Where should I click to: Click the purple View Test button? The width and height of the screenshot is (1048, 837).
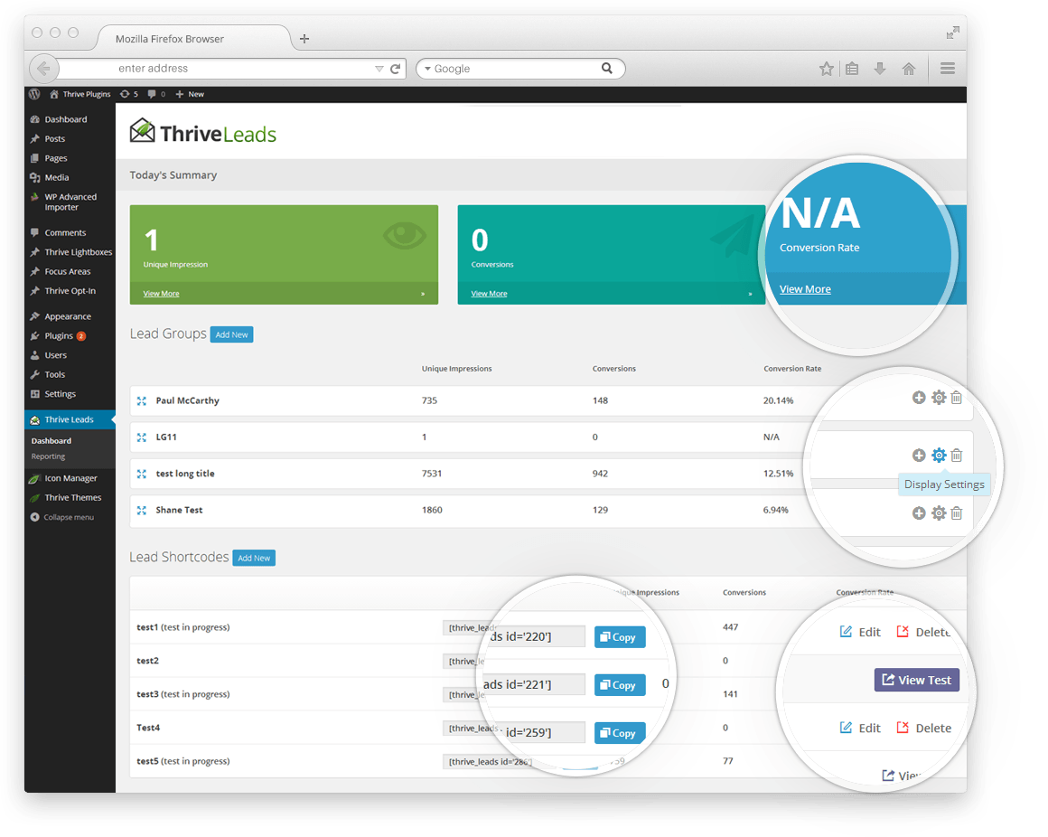pos(917,680)
